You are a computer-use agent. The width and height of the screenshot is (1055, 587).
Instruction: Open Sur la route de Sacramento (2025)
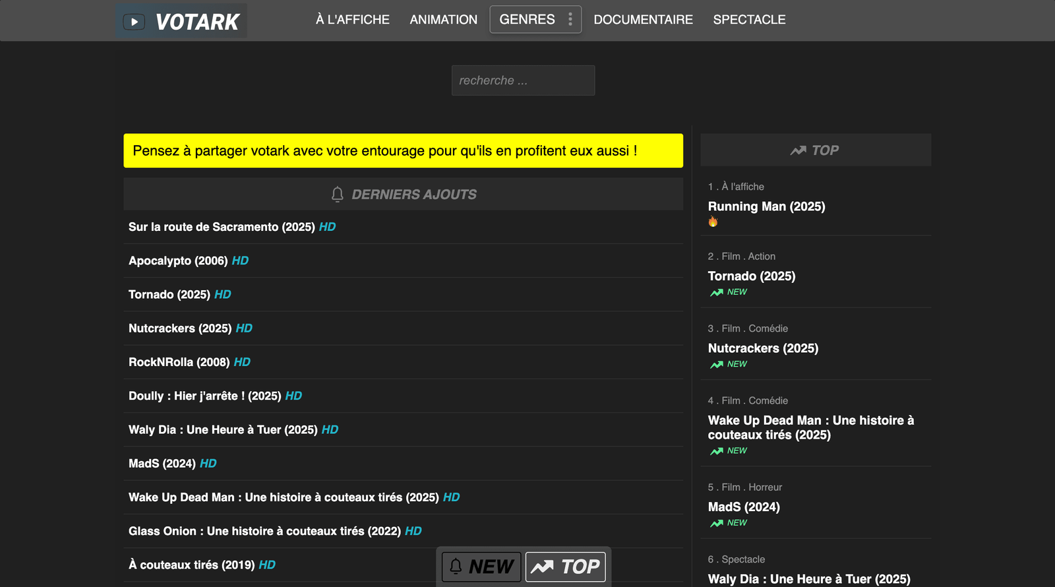222,227
